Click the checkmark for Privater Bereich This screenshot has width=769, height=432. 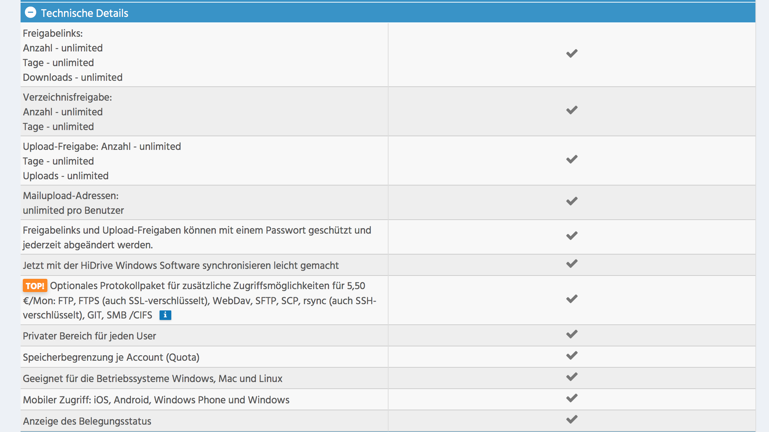(572, 334)
